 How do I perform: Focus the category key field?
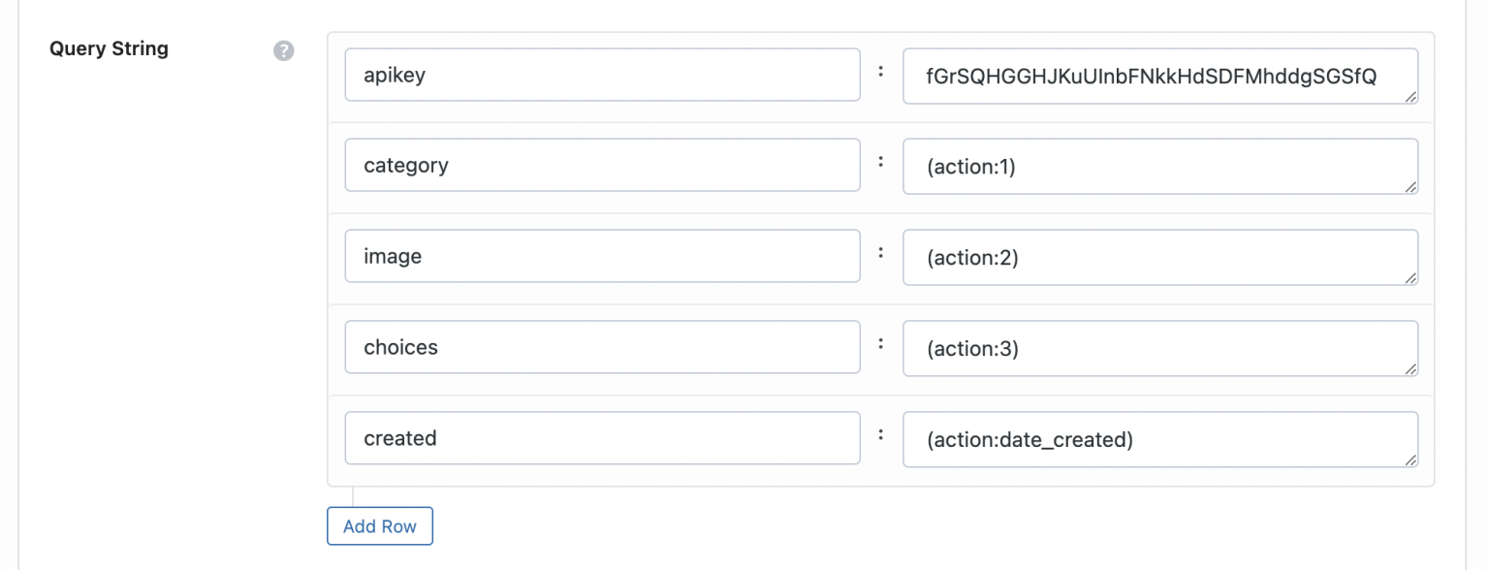[602, 166]
